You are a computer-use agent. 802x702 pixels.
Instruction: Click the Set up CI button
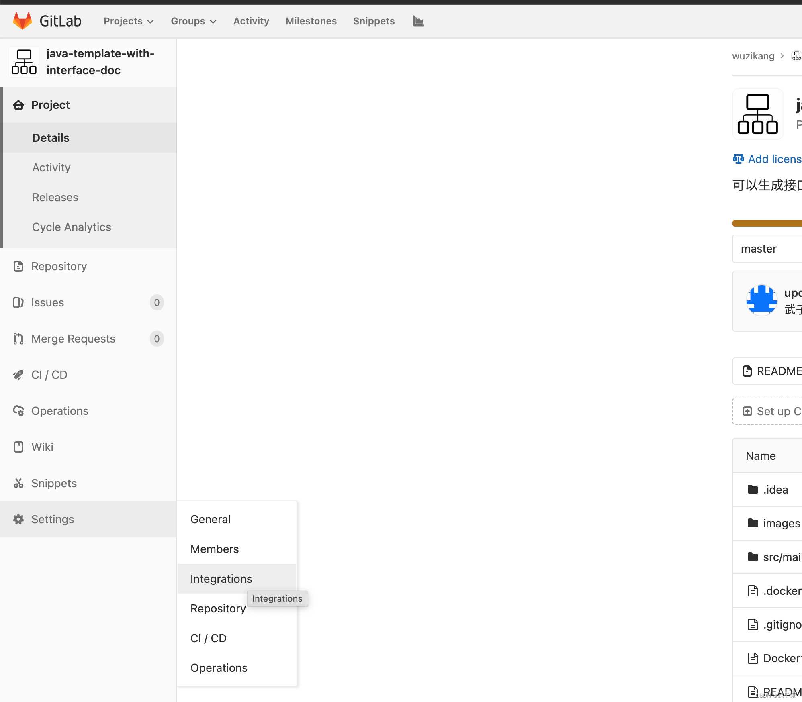[771, 412]
